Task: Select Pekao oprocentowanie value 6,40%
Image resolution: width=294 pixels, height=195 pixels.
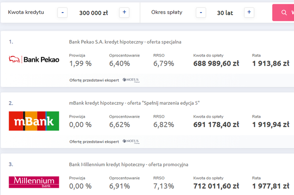Action: (x=119, y=64)
